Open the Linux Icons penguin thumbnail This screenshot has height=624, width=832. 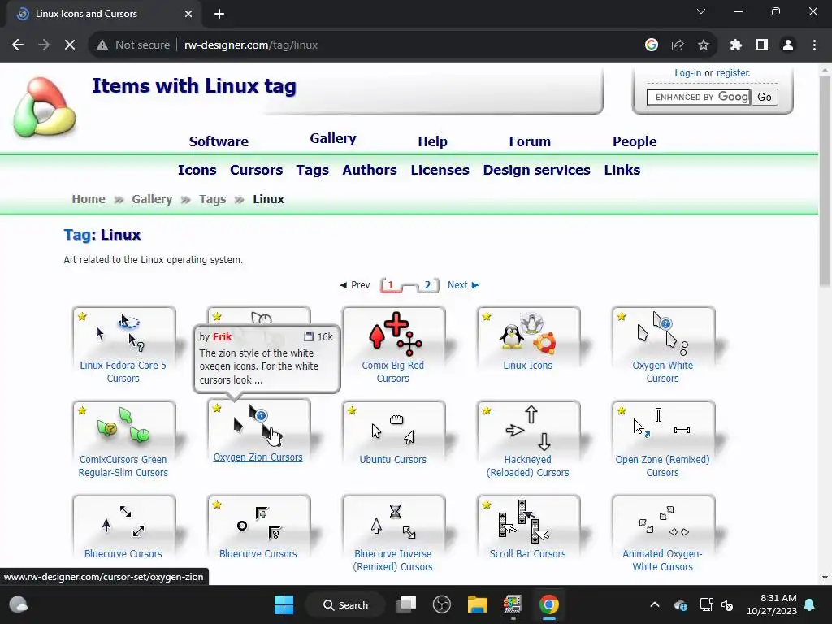(x=528, y=333)
